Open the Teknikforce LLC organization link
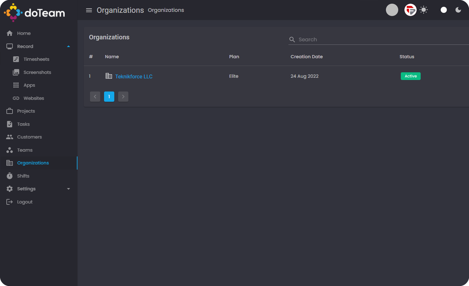This screenshot has width=469, height=286. point(133,76)
